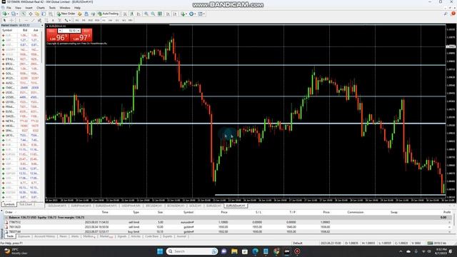Sort orders by Profit column header
Image resolution: width=457 pixels, height=257 pixels.
pyautogui.click(x=446, y=212)
